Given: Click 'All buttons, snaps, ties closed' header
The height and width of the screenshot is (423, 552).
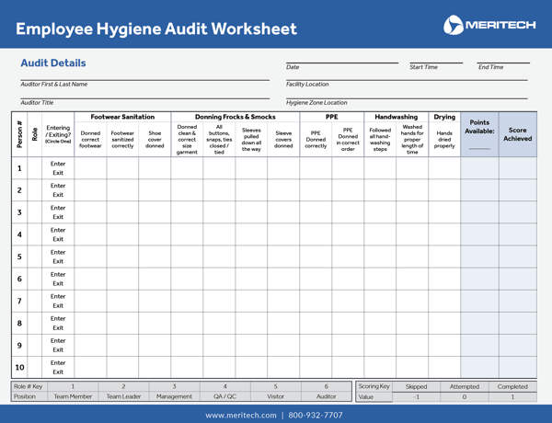Looking at the screenshot, I should click(x=219, y=140).
